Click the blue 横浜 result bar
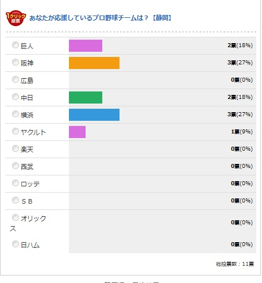The width and height of the screenshot is (262, 283). point(94,114)
